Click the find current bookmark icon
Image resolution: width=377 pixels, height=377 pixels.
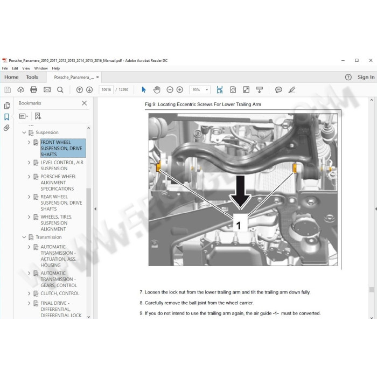pos(38,116)
